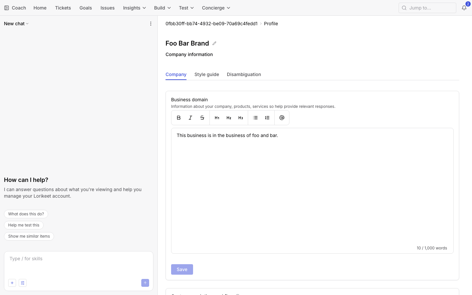472x295 pixels.
Task: Choose "What does this do?" suggestion
Action: coord(26,214)
